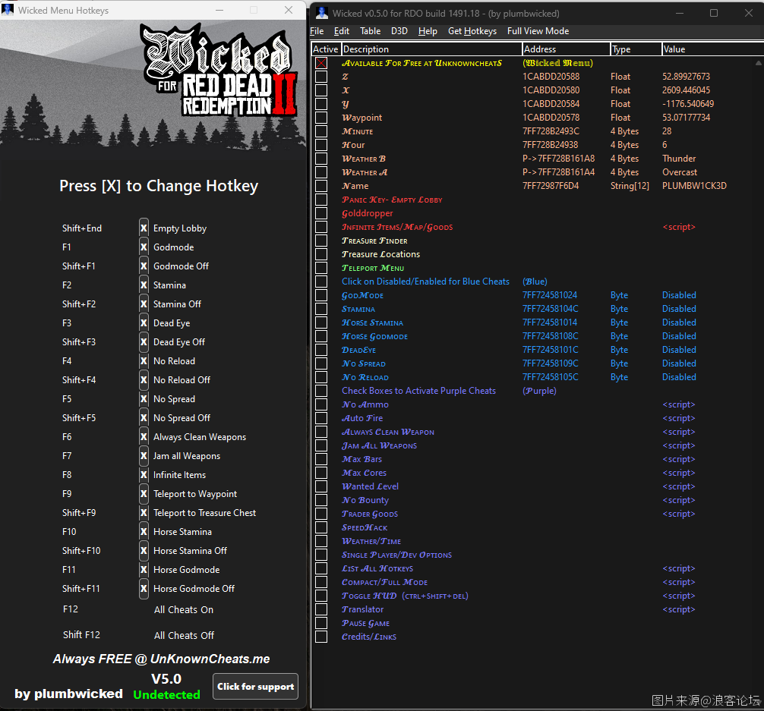Click the Click for support button
764x711 pixels.
click(x=255, y=686)
